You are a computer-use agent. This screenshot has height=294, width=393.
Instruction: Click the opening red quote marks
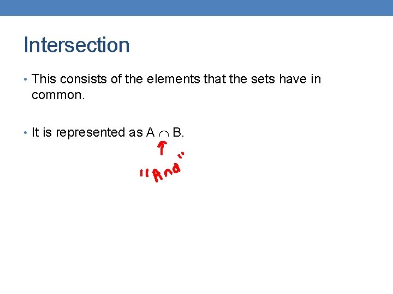coord(142,173)
